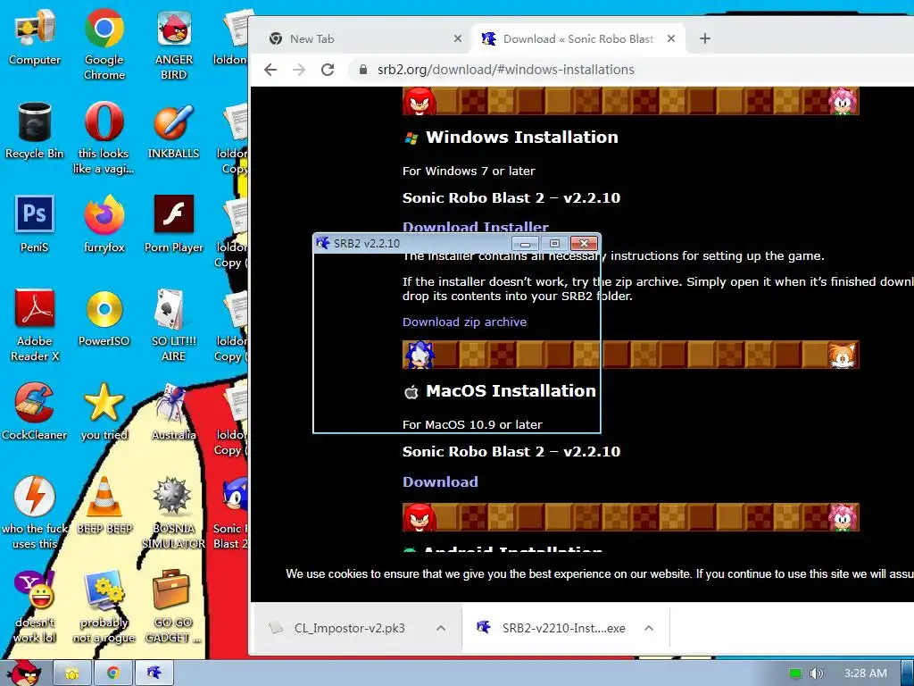Open 'probably not a rogue' gears icon

104,607
